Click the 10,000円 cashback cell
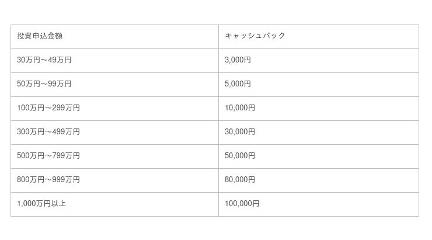This screenshot has width=432, height=240. [x=318, y=108]
